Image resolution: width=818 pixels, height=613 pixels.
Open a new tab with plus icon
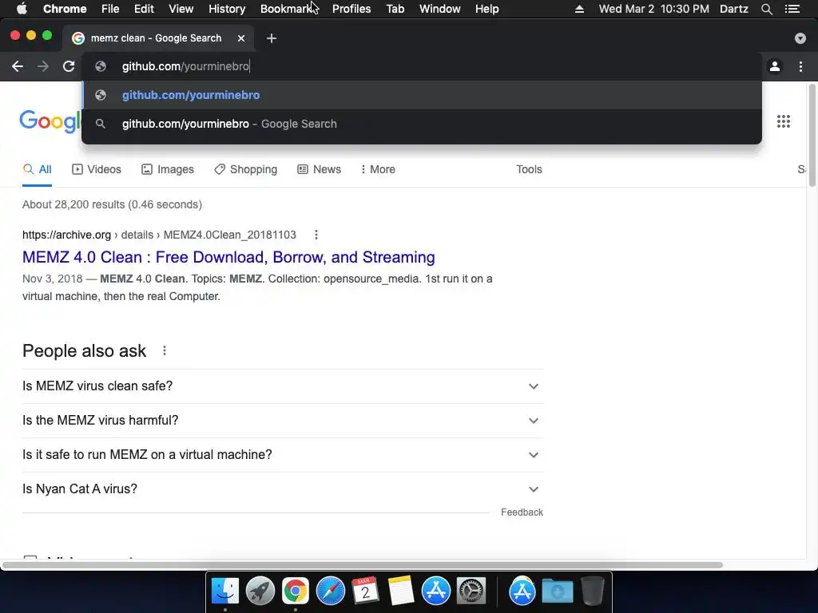pyautogui.click(x=272, y=38)
